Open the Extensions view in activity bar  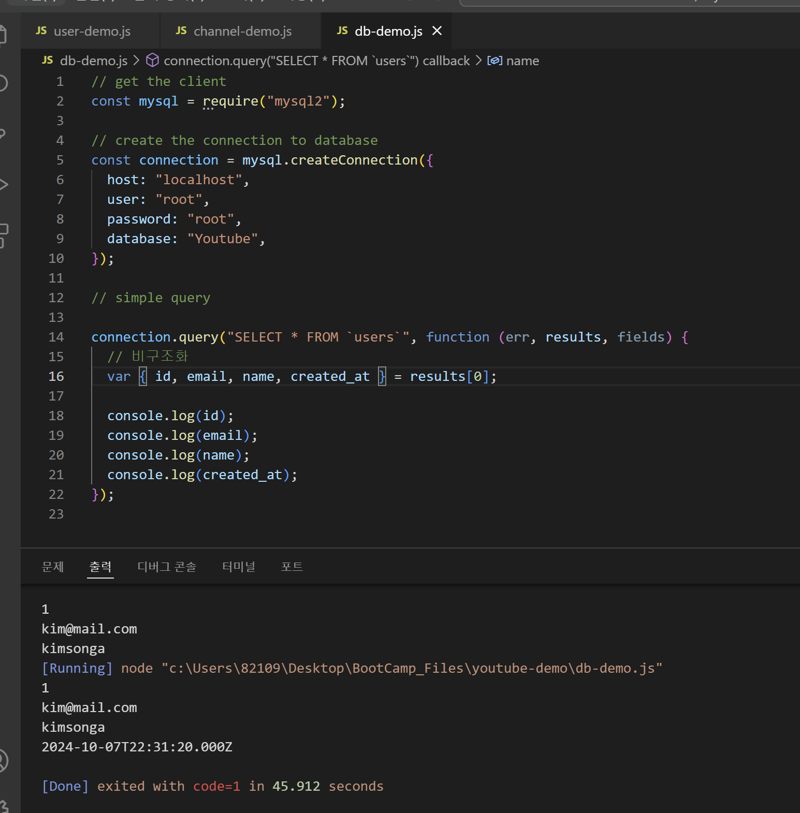pos(3,234)
